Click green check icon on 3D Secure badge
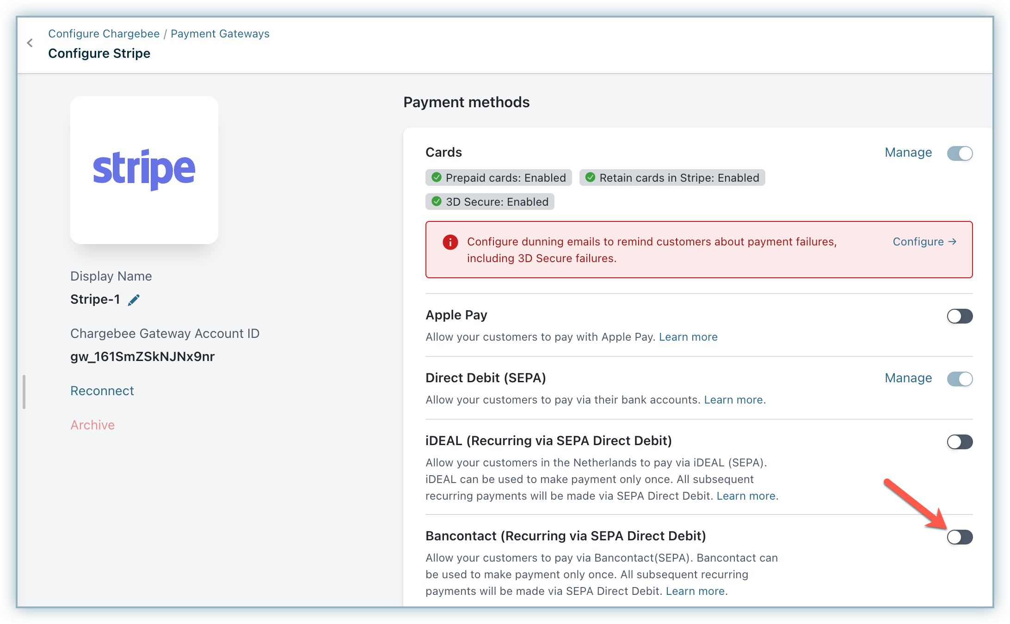Screen dimensions: 1010x624 click(x=436, y=202)
